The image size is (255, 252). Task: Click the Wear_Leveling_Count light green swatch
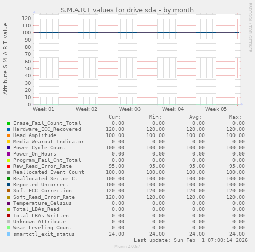point(9,228)
